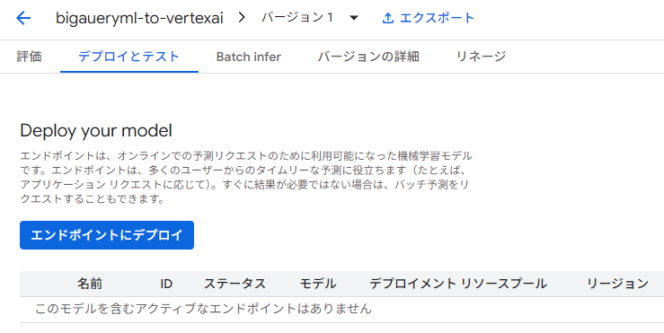664x333 pixels.
Task: Click the モデル column header
Action: (x=318, y=284)
